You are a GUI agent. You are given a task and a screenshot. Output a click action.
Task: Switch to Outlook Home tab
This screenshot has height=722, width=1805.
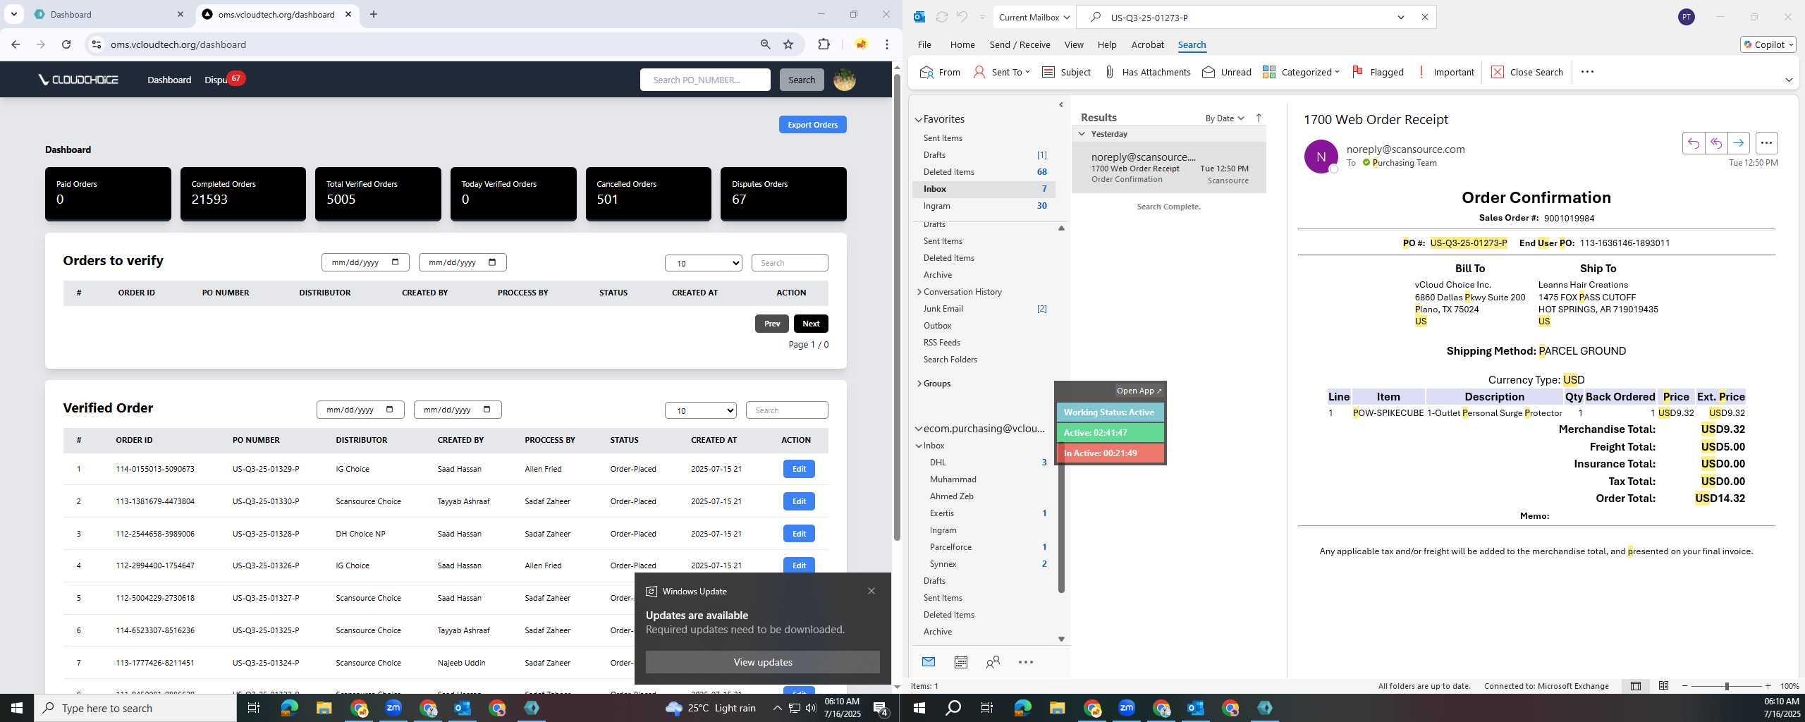[x=962, y=44]
